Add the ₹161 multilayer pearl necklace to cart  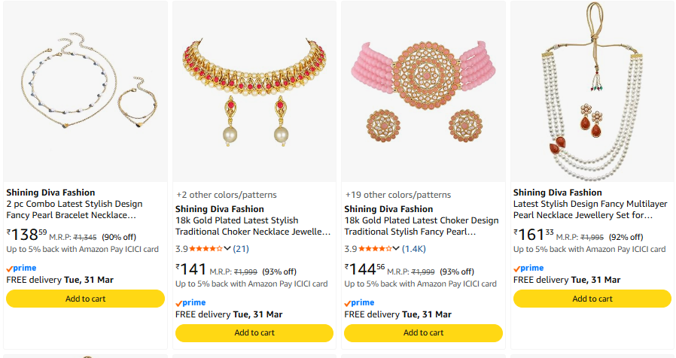pos(592,299)
